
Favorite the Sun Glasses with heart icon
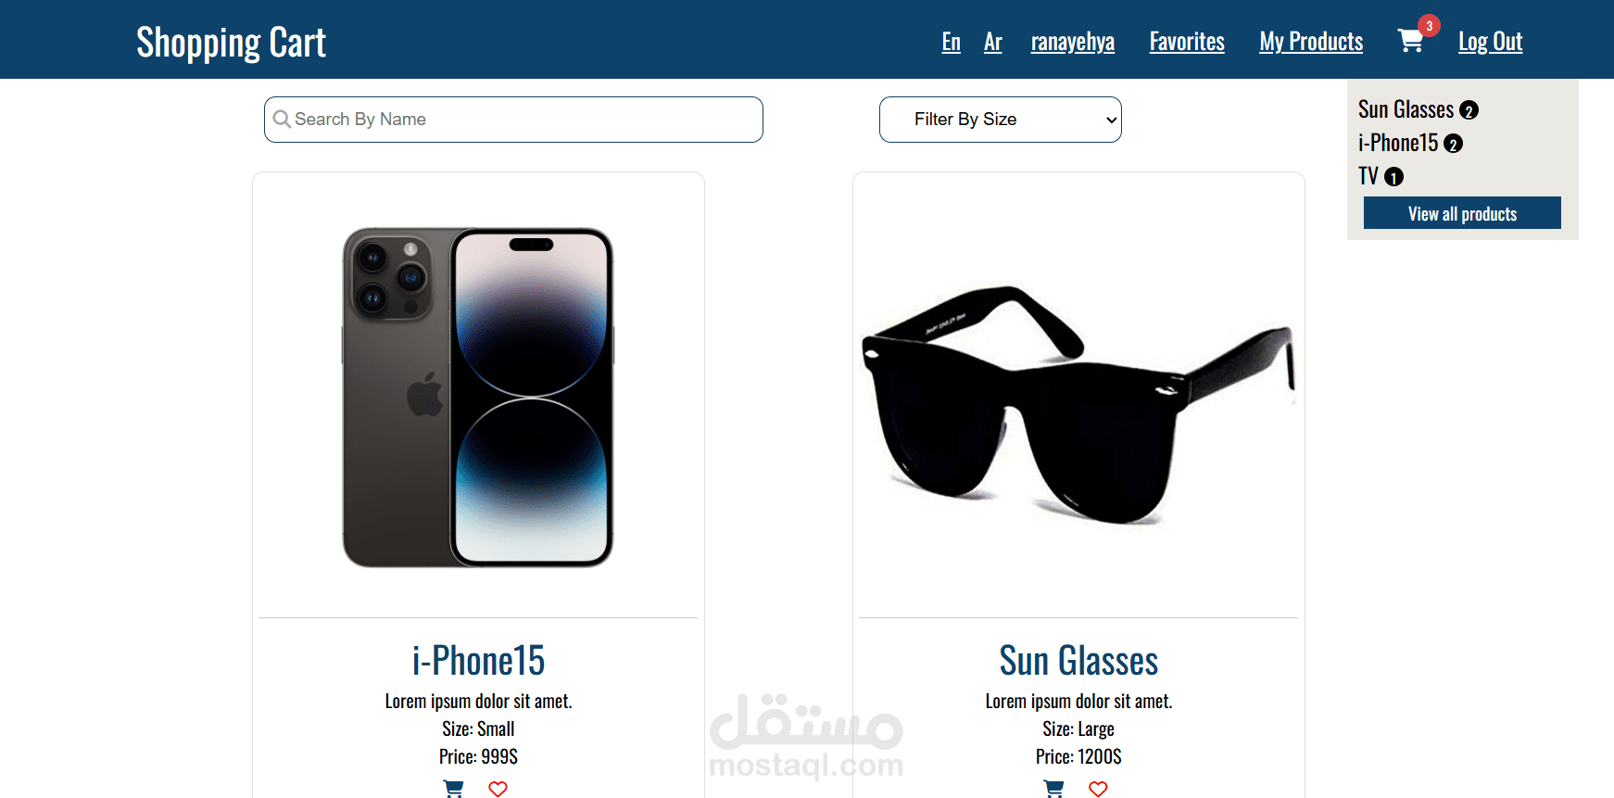(1098, 789)
